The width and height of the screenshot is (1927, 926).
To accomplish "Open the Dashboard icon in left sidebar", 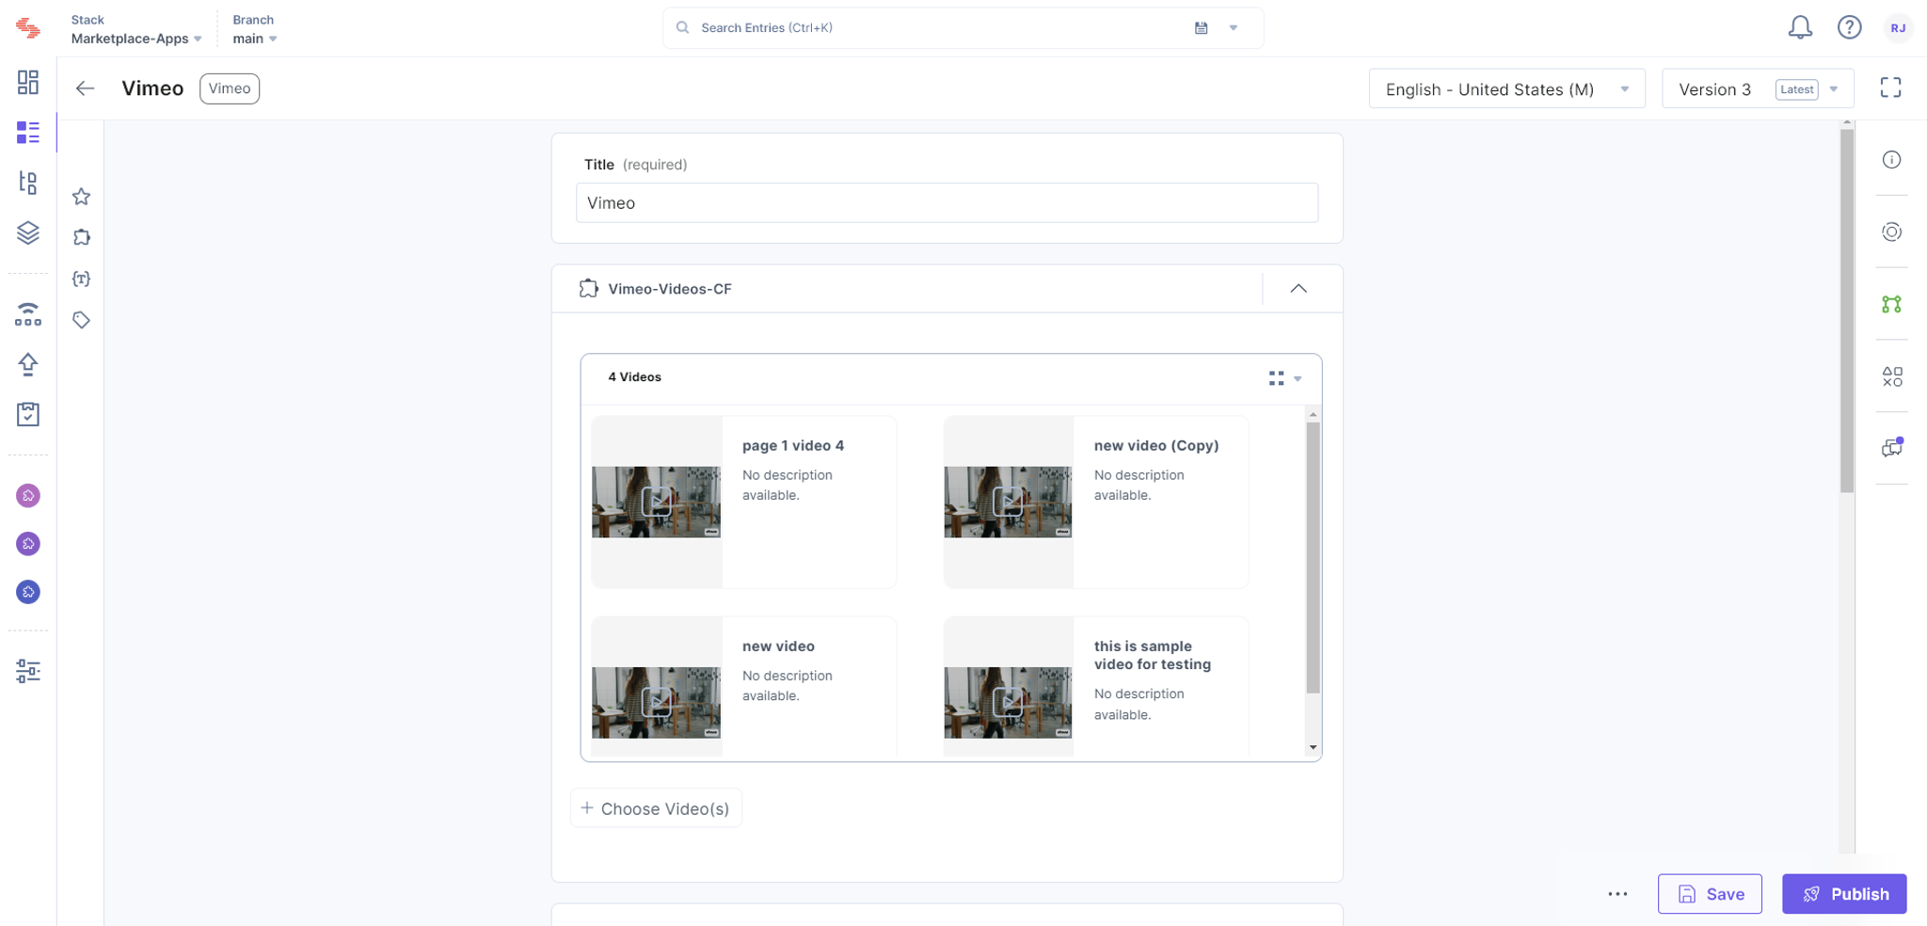I will 28,82.
